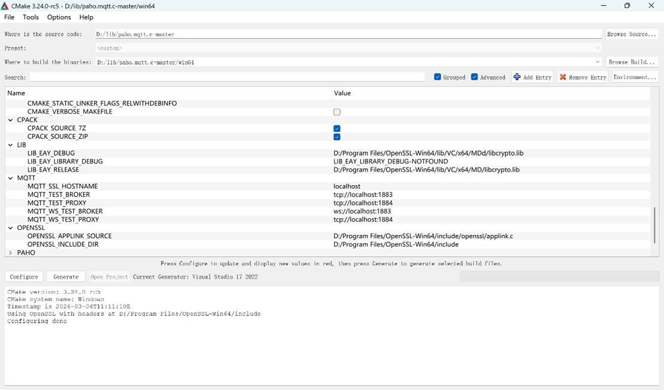
Task: Select the MQTT_WS_TEST_PROXY entry name
Action: [x=63, y=219]
